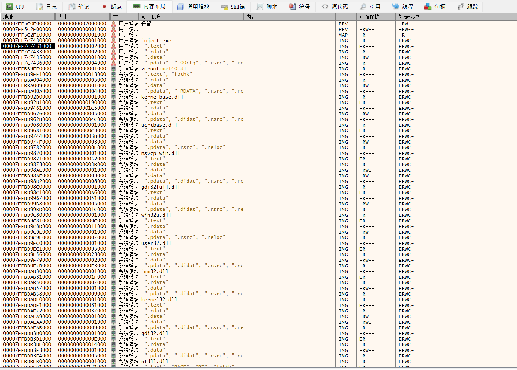Open the 调用堆栈 call stack icon
This screenshot has height=370, width=517.
click(x=180, y=7)
